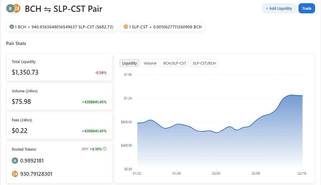Click small SLP-CST icon in rate pill

pyautogui.click(x=126, y=27)
